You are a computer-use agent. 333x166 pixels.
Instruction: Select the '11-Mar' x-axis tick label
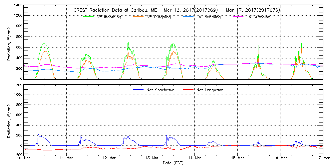click(x=67, y=158)
